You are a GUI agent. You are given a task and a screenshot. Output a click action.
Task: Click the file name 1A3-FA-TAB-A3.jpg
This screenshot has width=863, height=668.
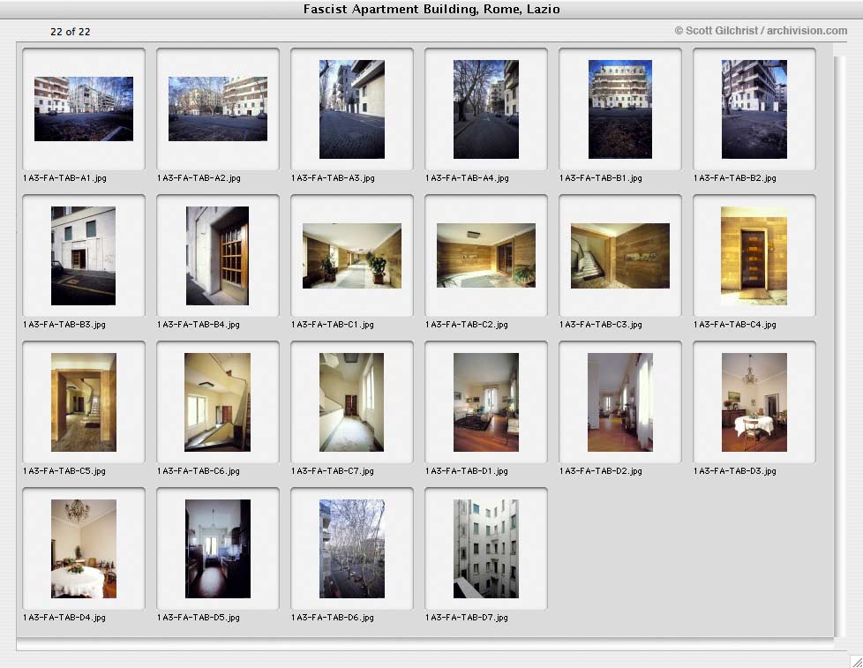click(x=333, y=178)
